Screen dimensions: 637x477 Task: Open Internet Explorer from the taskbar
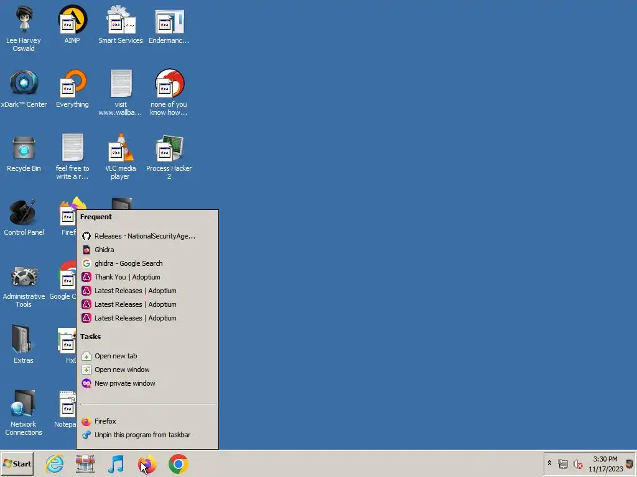(55, 464)
